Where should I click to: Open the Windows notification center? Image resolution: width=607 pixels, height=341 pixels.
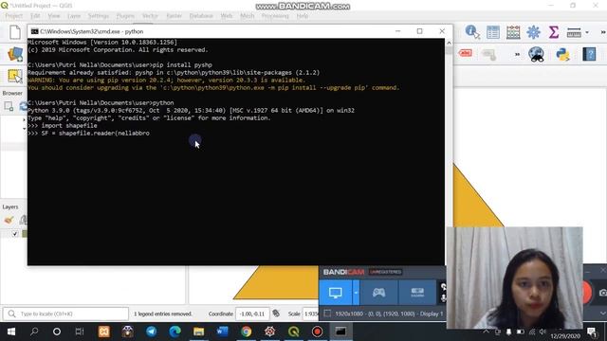pos(592,332)
